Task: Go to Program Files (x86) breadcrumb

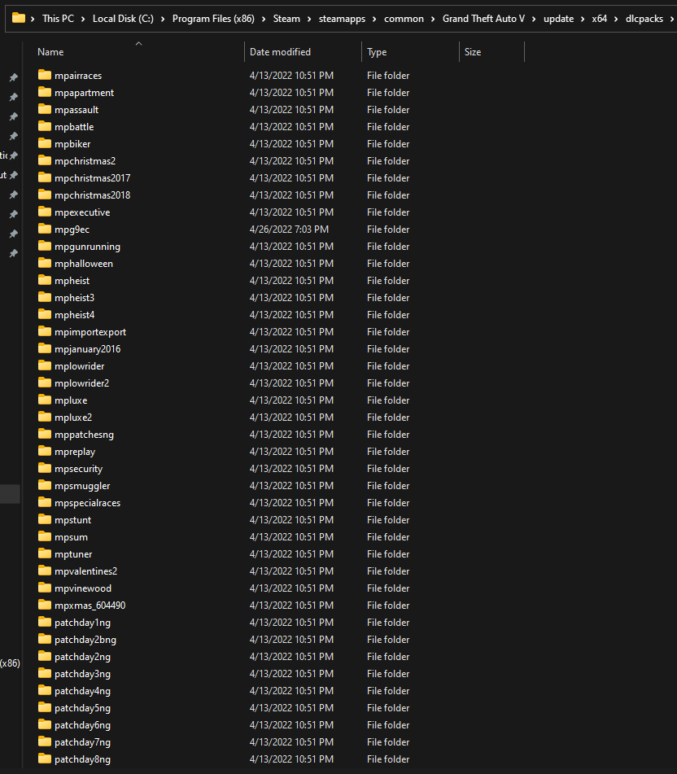Action: [x=213, y=19]
